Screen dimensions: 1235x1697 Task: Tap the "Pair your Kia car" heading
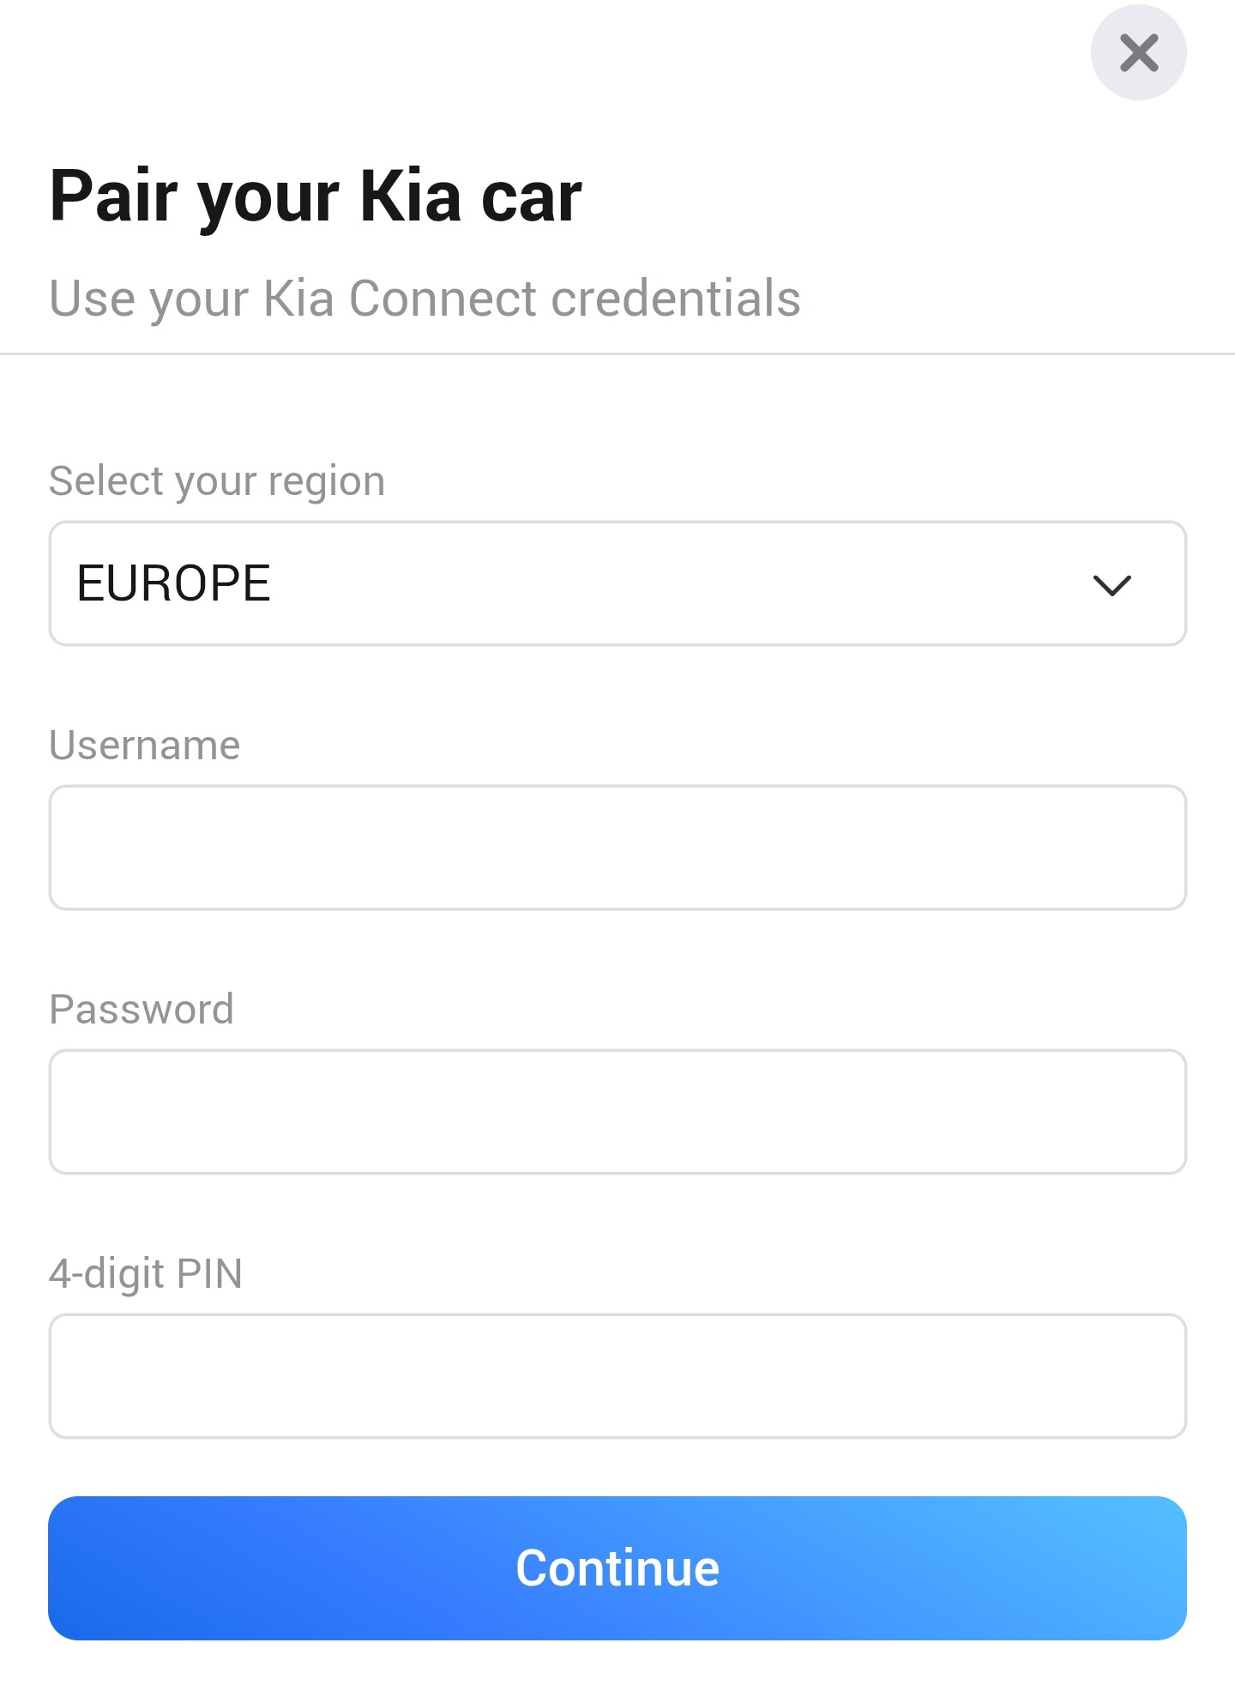click(x=316, y=196)
